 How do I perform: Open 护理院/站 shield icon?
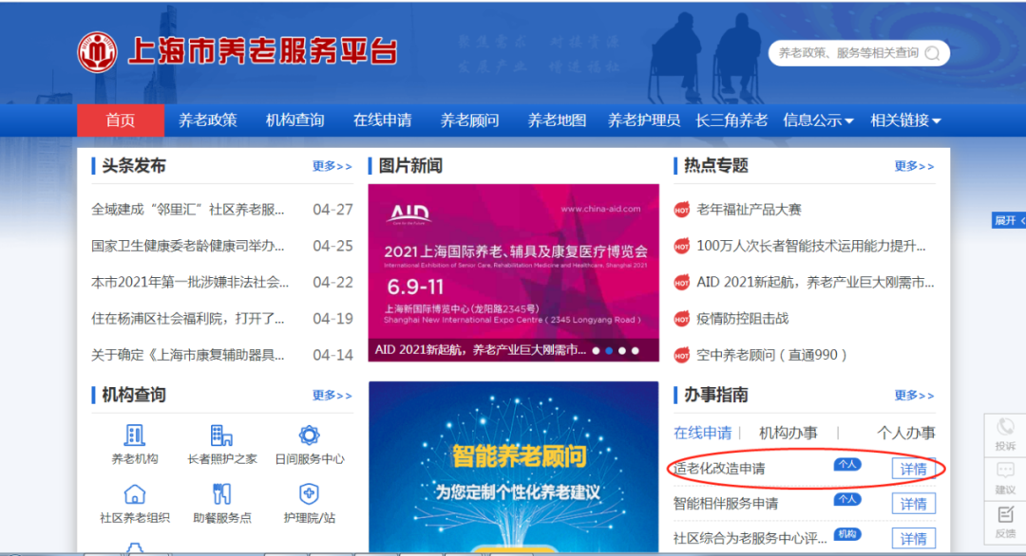tap(309, 494)
